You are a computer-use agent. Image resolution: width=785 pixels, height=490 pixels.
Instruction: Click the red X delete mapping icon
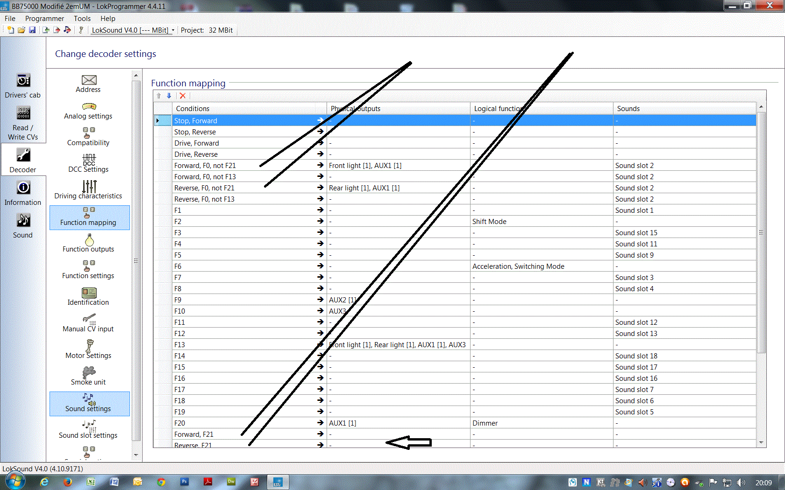tap(183, 96)
